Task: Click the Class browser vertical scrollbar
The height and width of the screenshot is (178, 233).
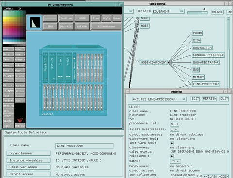Action: click(x=228, y=52)
